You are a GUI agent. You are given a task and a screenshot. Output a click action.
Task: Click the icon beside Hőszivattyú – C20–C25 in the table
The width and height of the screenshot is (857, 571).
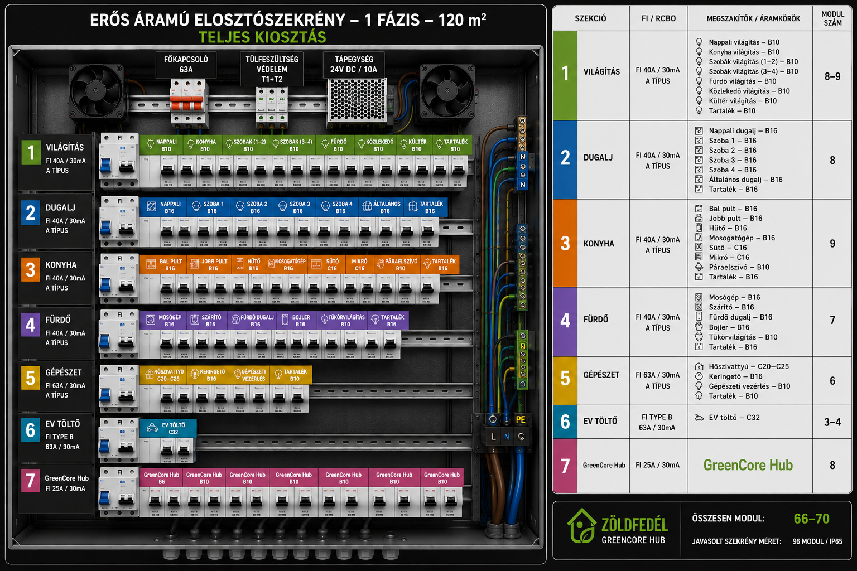[699, 366]
